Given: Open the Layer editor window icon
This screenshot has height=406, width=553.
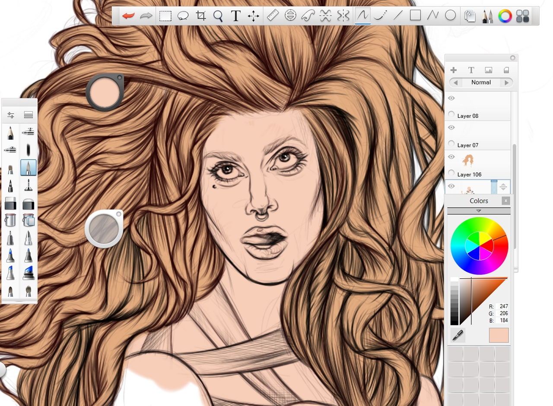Looking at the screenshot, I should click(x=470, y=16).
